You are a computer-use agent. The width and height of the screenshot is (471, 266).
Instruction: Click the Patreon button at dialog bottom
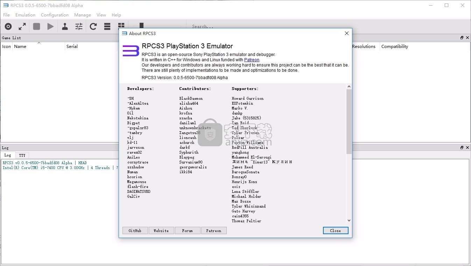pyautogui.click(x=214, y=231)
